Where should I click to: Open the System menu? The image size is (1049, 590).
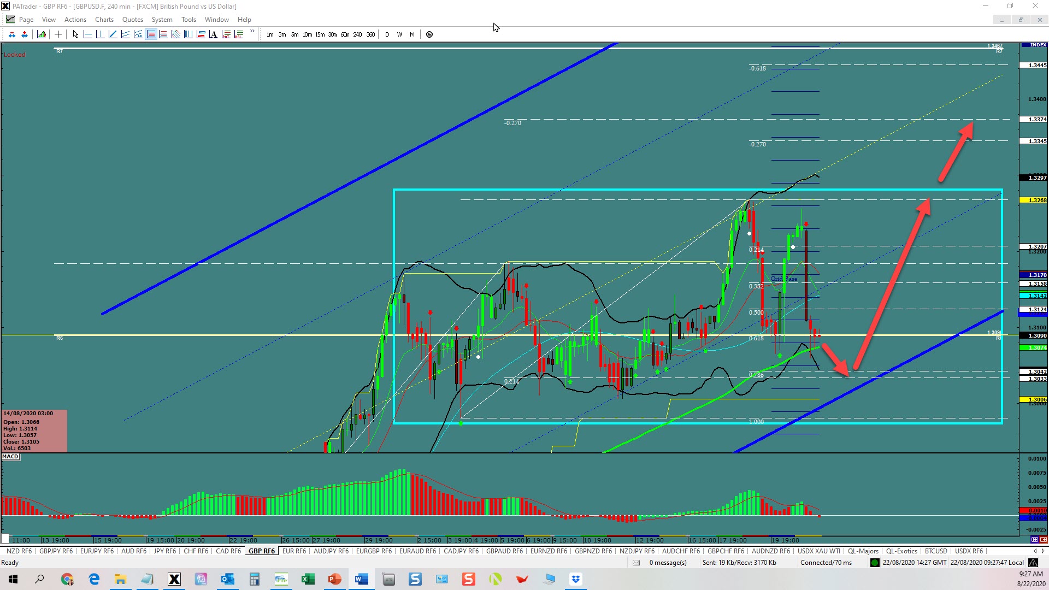coord(162,20)
